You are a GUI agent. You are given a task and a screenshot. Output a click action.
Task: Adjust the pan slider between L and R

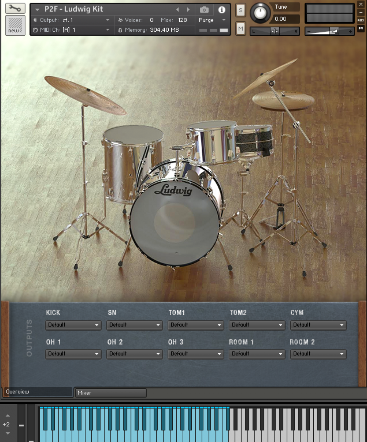tap(275, 31)
